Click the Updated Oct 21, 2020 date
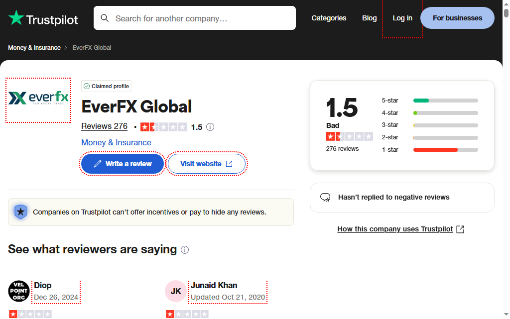Image resolution: width=510 pixels, height=319 pixels. point(228,297)
